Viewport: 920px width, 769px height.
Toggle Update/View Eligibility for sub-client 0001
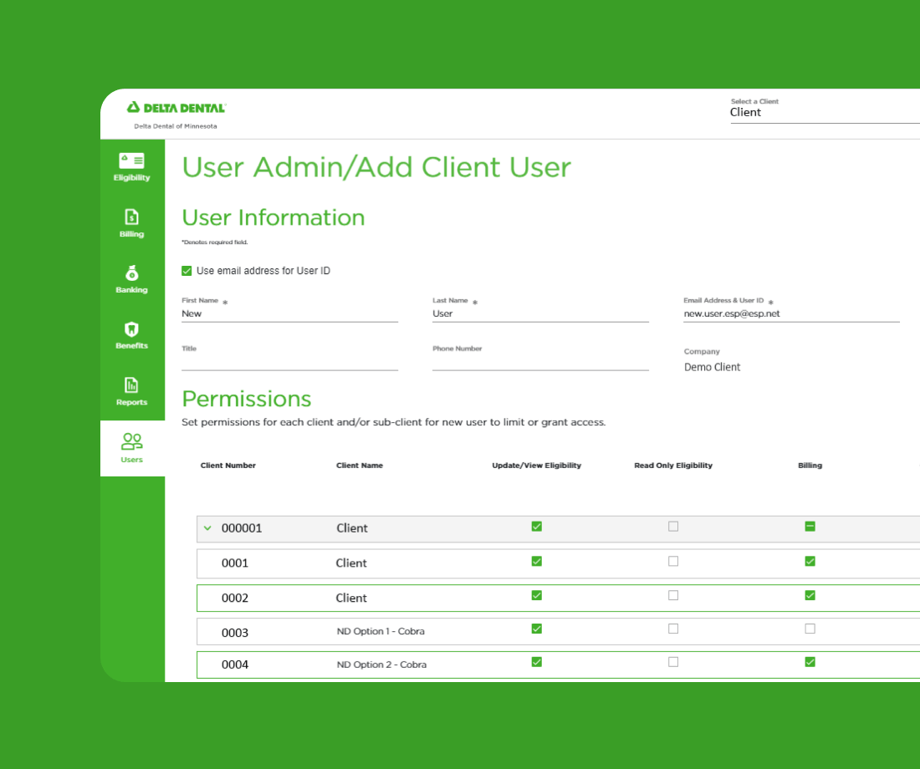[x=537, y=562]
